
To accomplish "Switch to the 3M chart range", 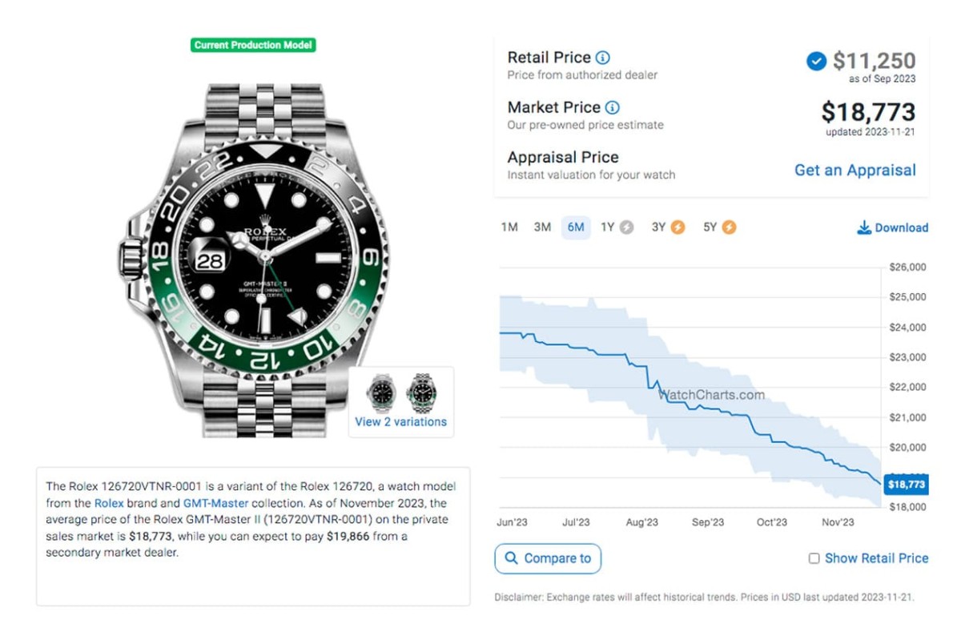I will pos(542,227).
